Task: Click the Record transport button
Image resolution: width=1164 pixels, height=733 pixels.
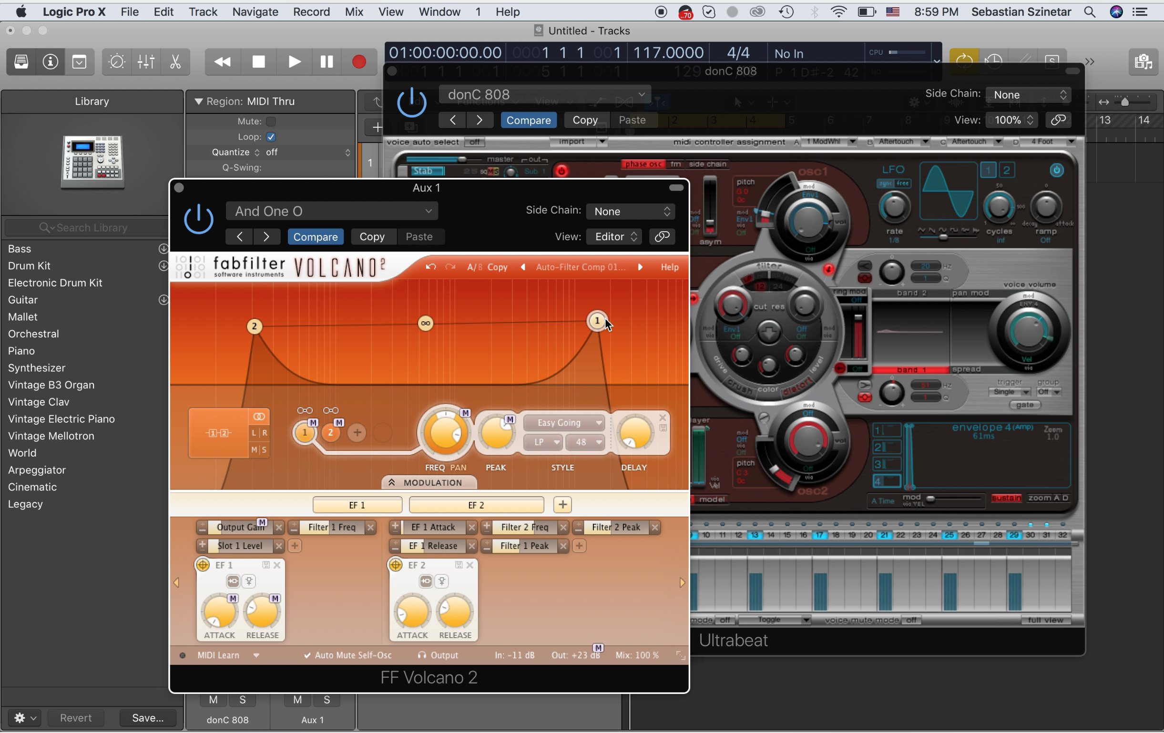Action: (358, 62)
